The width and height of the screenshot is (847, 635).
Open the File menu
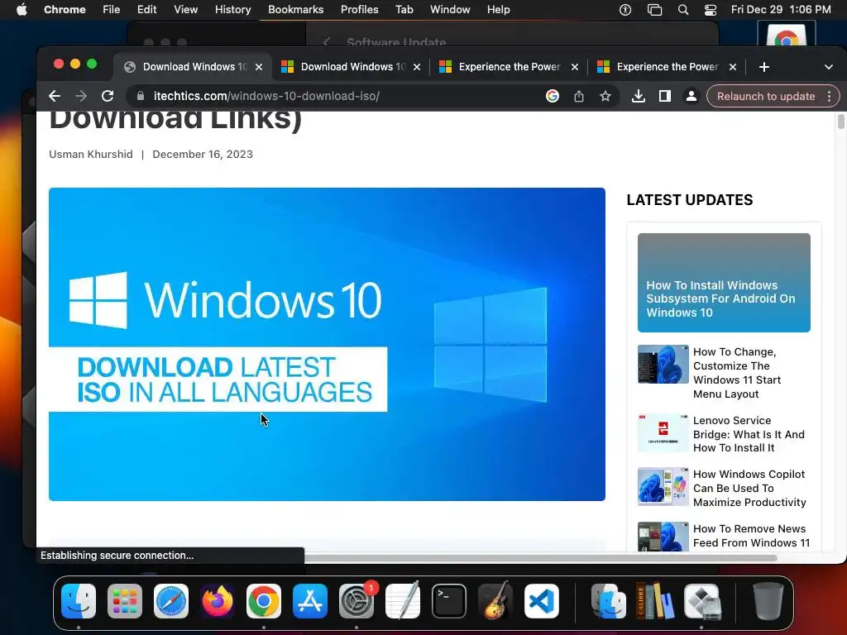pos(112,10)
